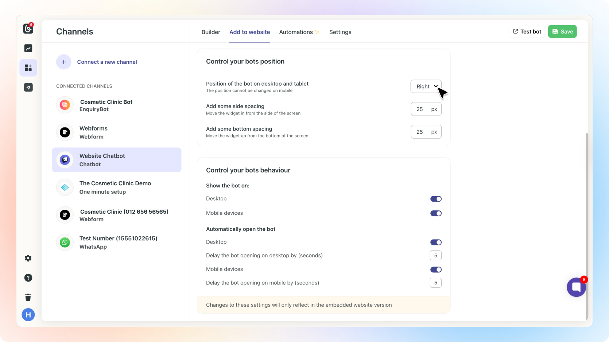Click the Website Chatbot channel icon
609x342 pixels.
[x=65, y=160]
